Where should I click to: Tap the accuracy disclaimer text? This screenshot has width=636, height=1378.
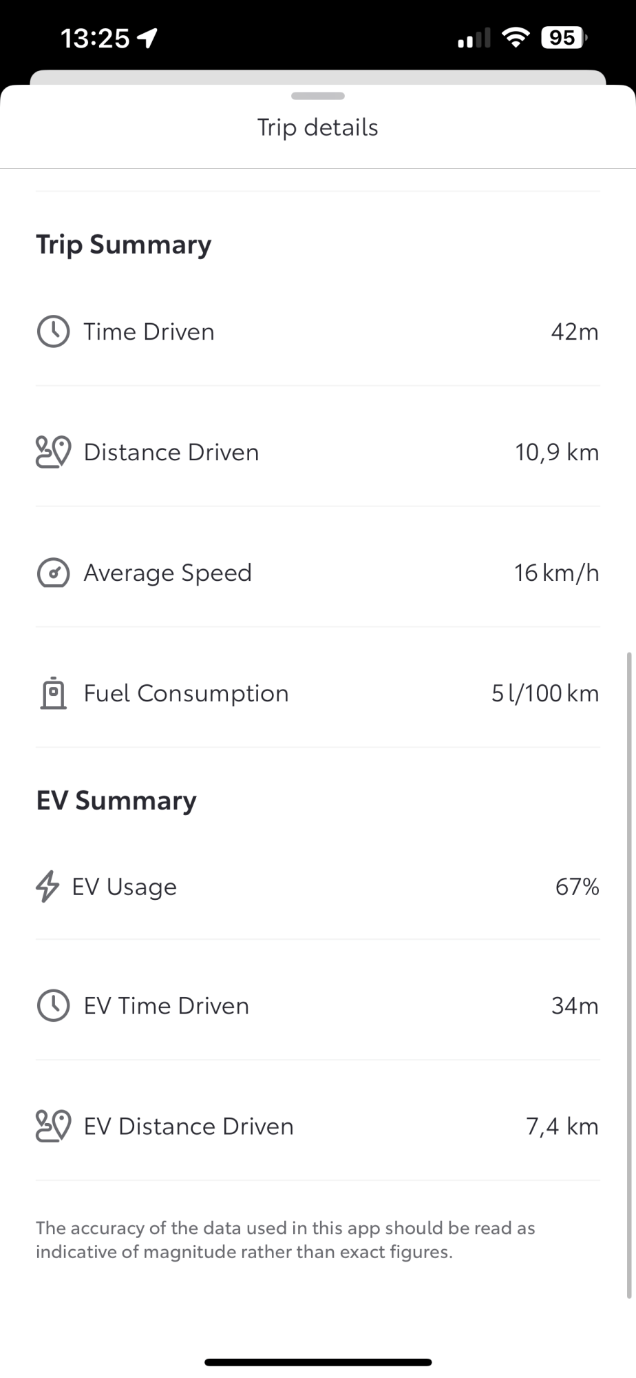[286, 1240]
